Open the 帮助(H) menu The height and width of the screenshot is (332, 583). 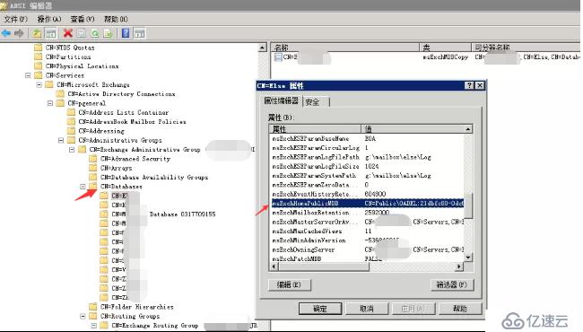pyautogui.click(x=116, y=19)
